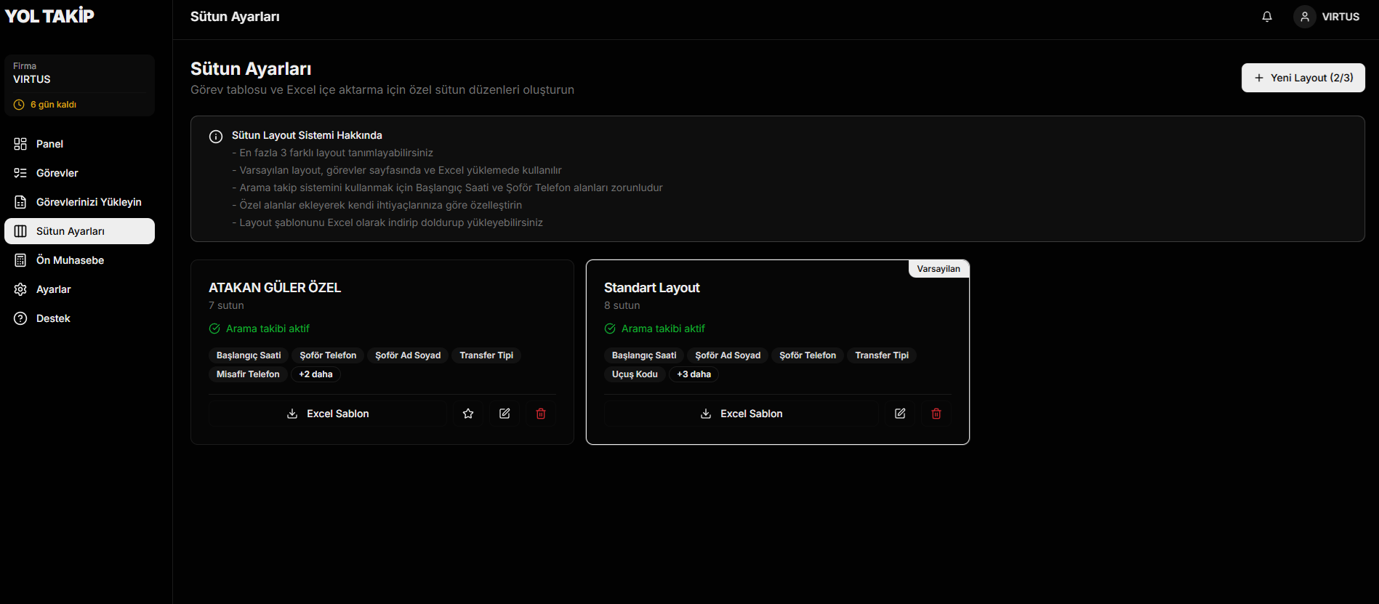Set ATAKAN GÜLER ÖZEL as default via star icon
1379x604 pixels.
(x=468, y=414)
